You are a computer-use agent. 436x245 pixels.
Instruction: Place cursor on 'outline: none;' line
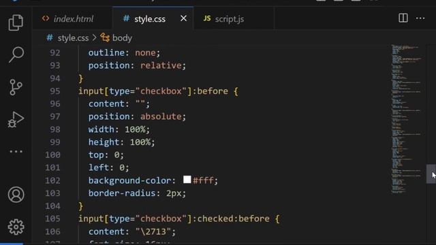(124, 53)
